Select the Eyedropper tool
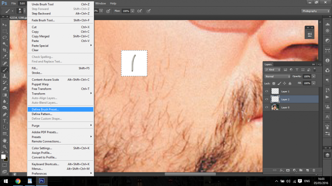This screenshot has width=332, height=186. pos(4,57)
